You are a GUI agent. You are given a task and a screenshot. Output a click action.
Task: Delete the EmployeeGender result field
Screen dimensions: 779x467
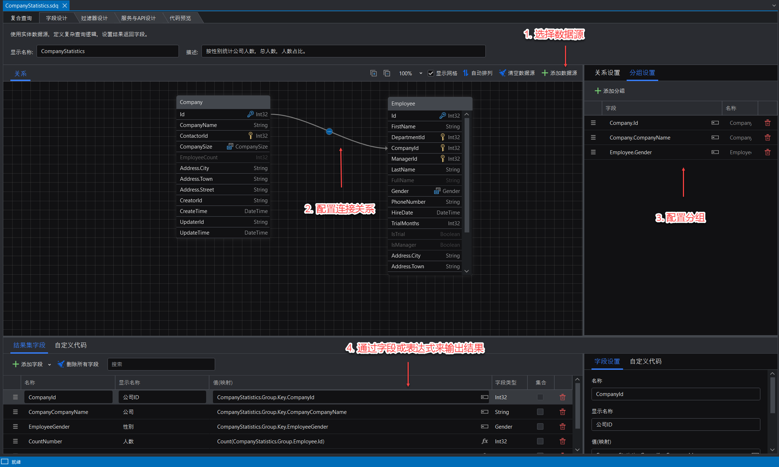562,427
